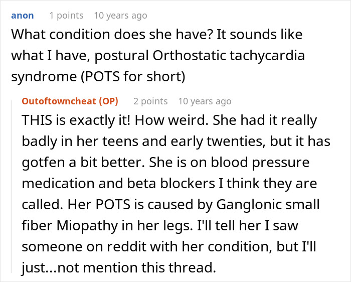Click the text "THIS is exactly it!"
The image size is (351, 282).
click(x=70, y=120)
